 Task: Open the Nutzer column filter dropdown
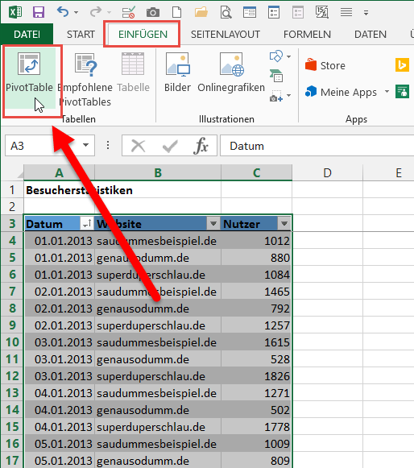284,224
